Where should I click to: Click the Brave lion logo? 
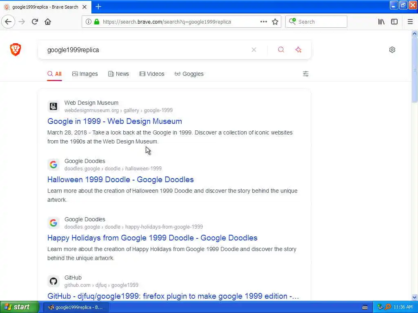(16, 49)
